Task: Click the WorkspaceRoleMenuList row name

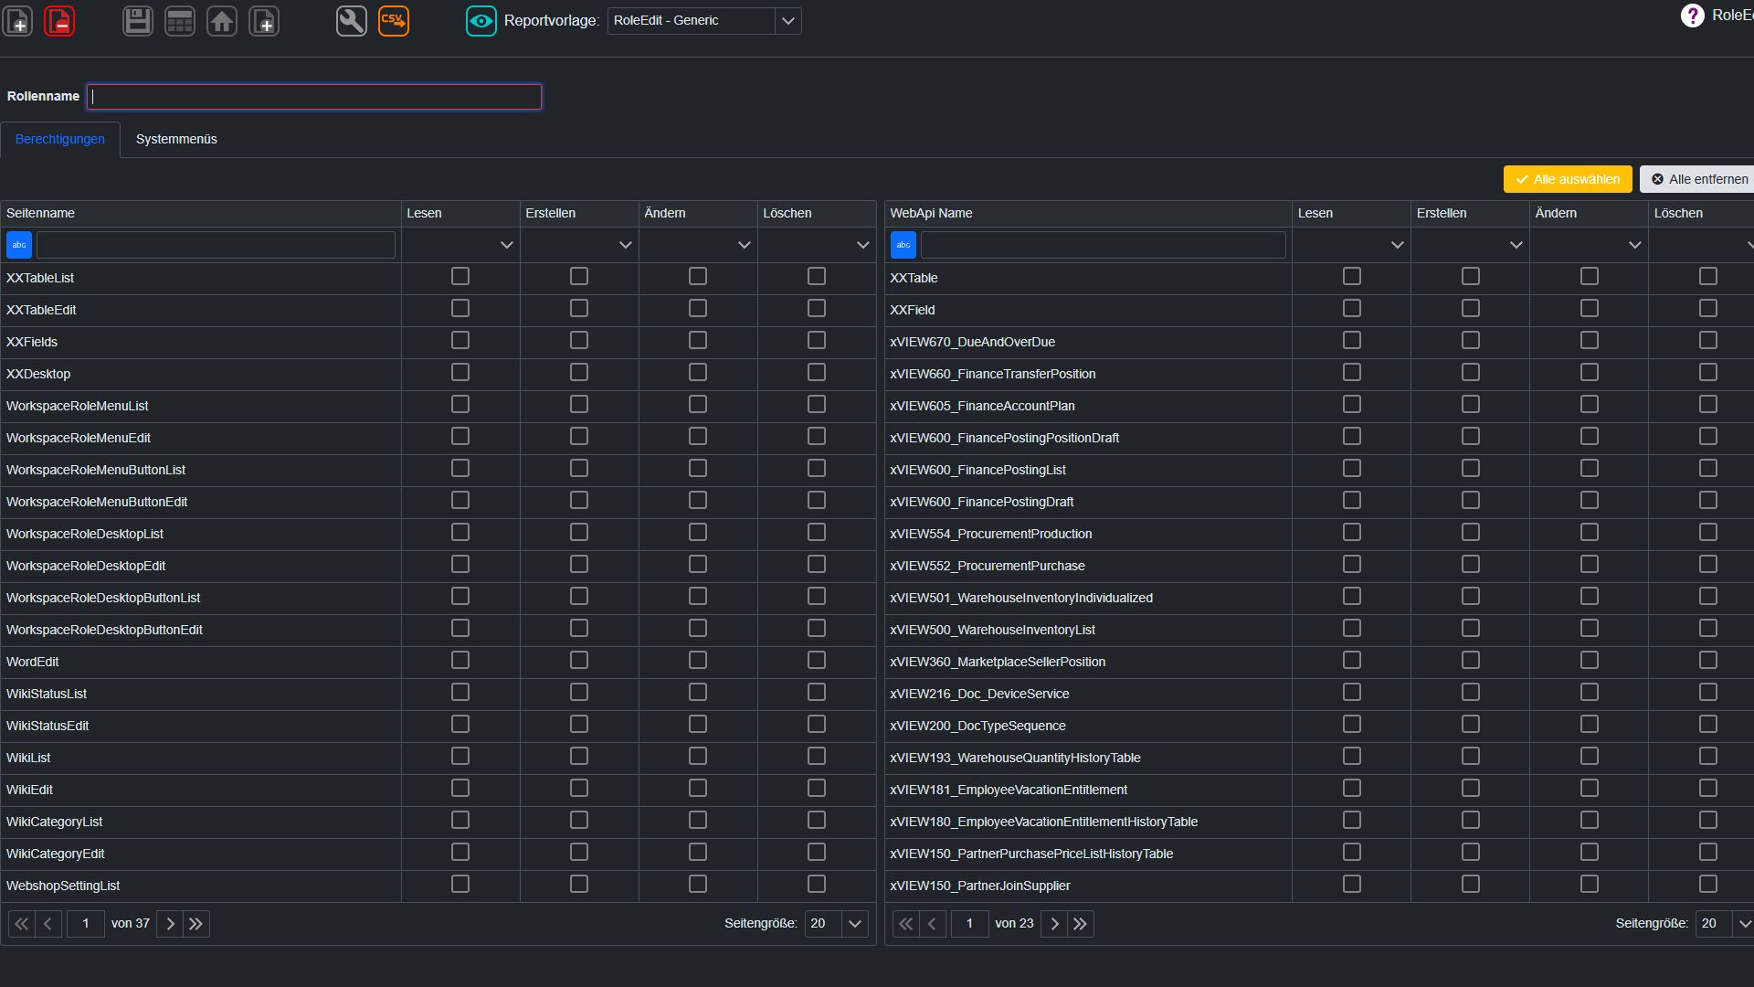Action: (x=77, y=406)
